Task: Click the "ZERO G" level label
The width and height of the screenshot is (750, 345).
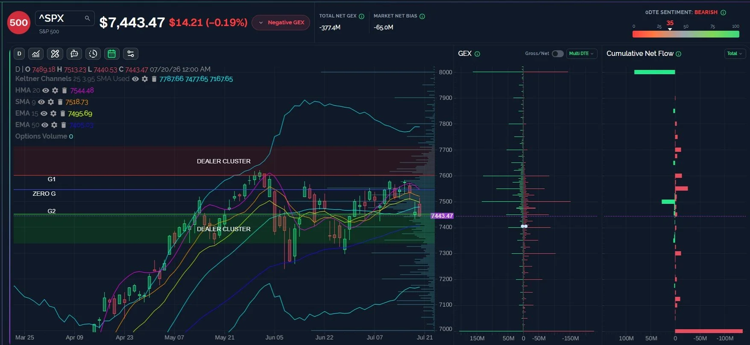Action: tap(44, 194)
